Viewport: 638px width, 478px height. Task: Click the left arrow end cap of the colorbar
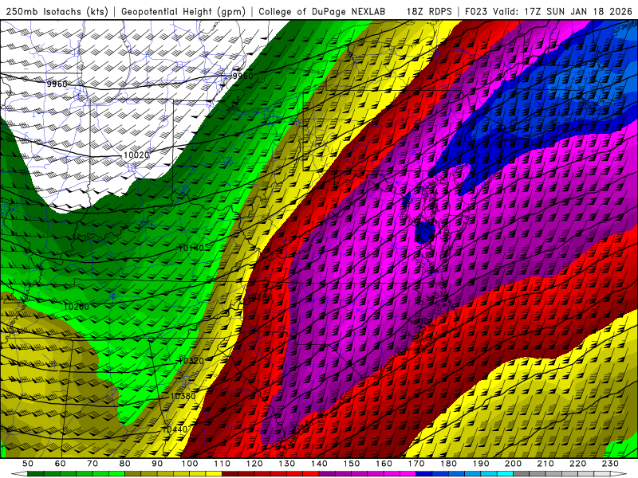[19, 473]
